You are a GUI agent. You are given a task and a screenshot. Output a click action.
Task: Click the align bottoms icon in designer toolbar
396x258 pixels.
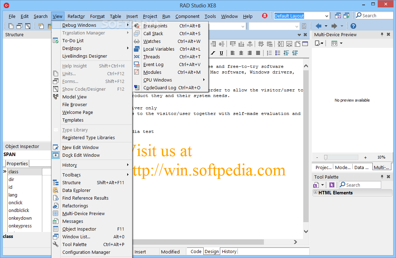pos(241,44)
